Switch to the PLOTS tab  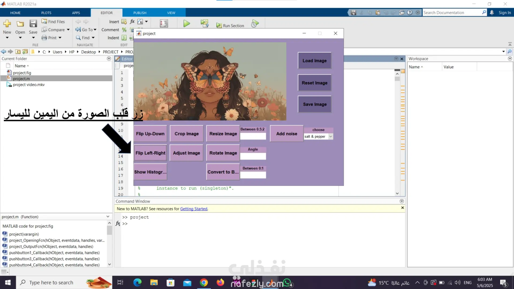46,13
